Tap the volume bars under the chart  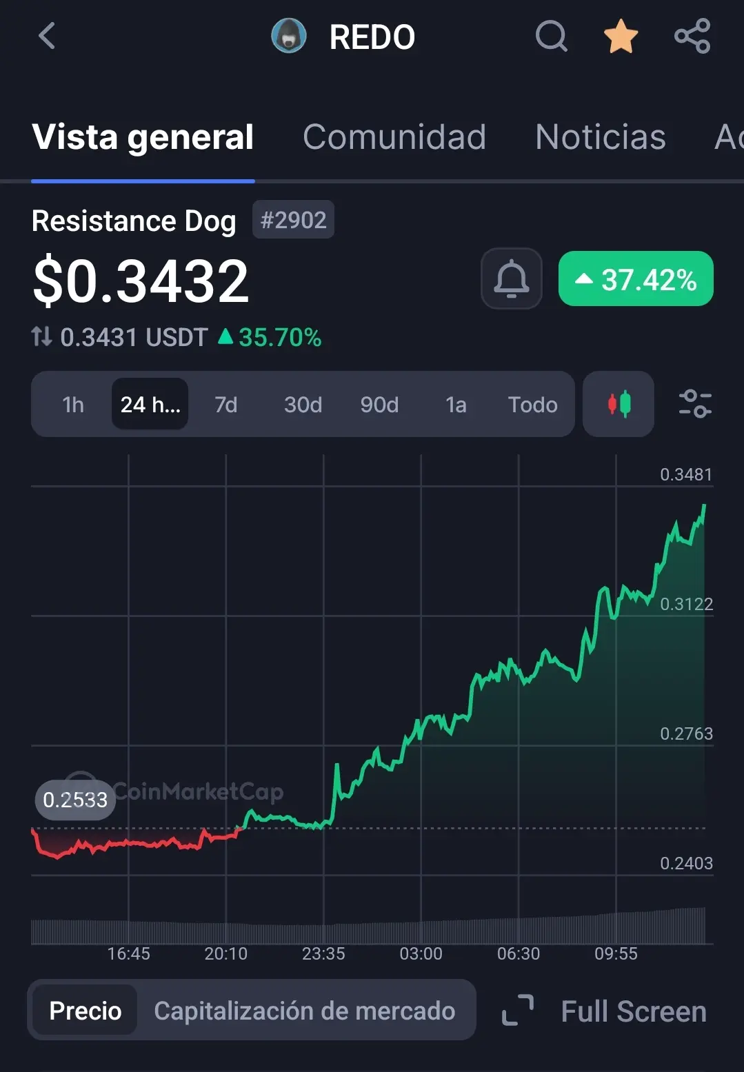click(368, 926)
